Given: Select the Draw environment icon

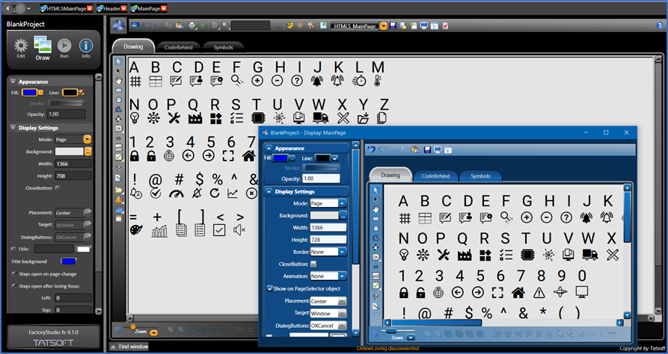Looking at the screenshot, I should click(x=43, y=46).
